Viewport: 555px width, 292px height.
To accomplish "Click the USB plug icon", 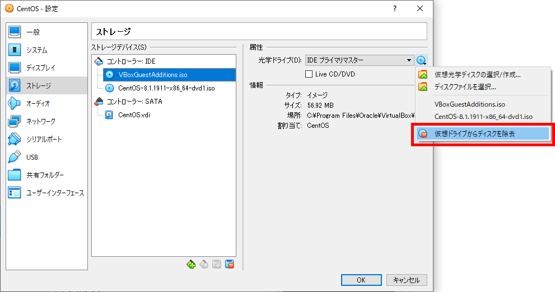I will click(15, 157).
